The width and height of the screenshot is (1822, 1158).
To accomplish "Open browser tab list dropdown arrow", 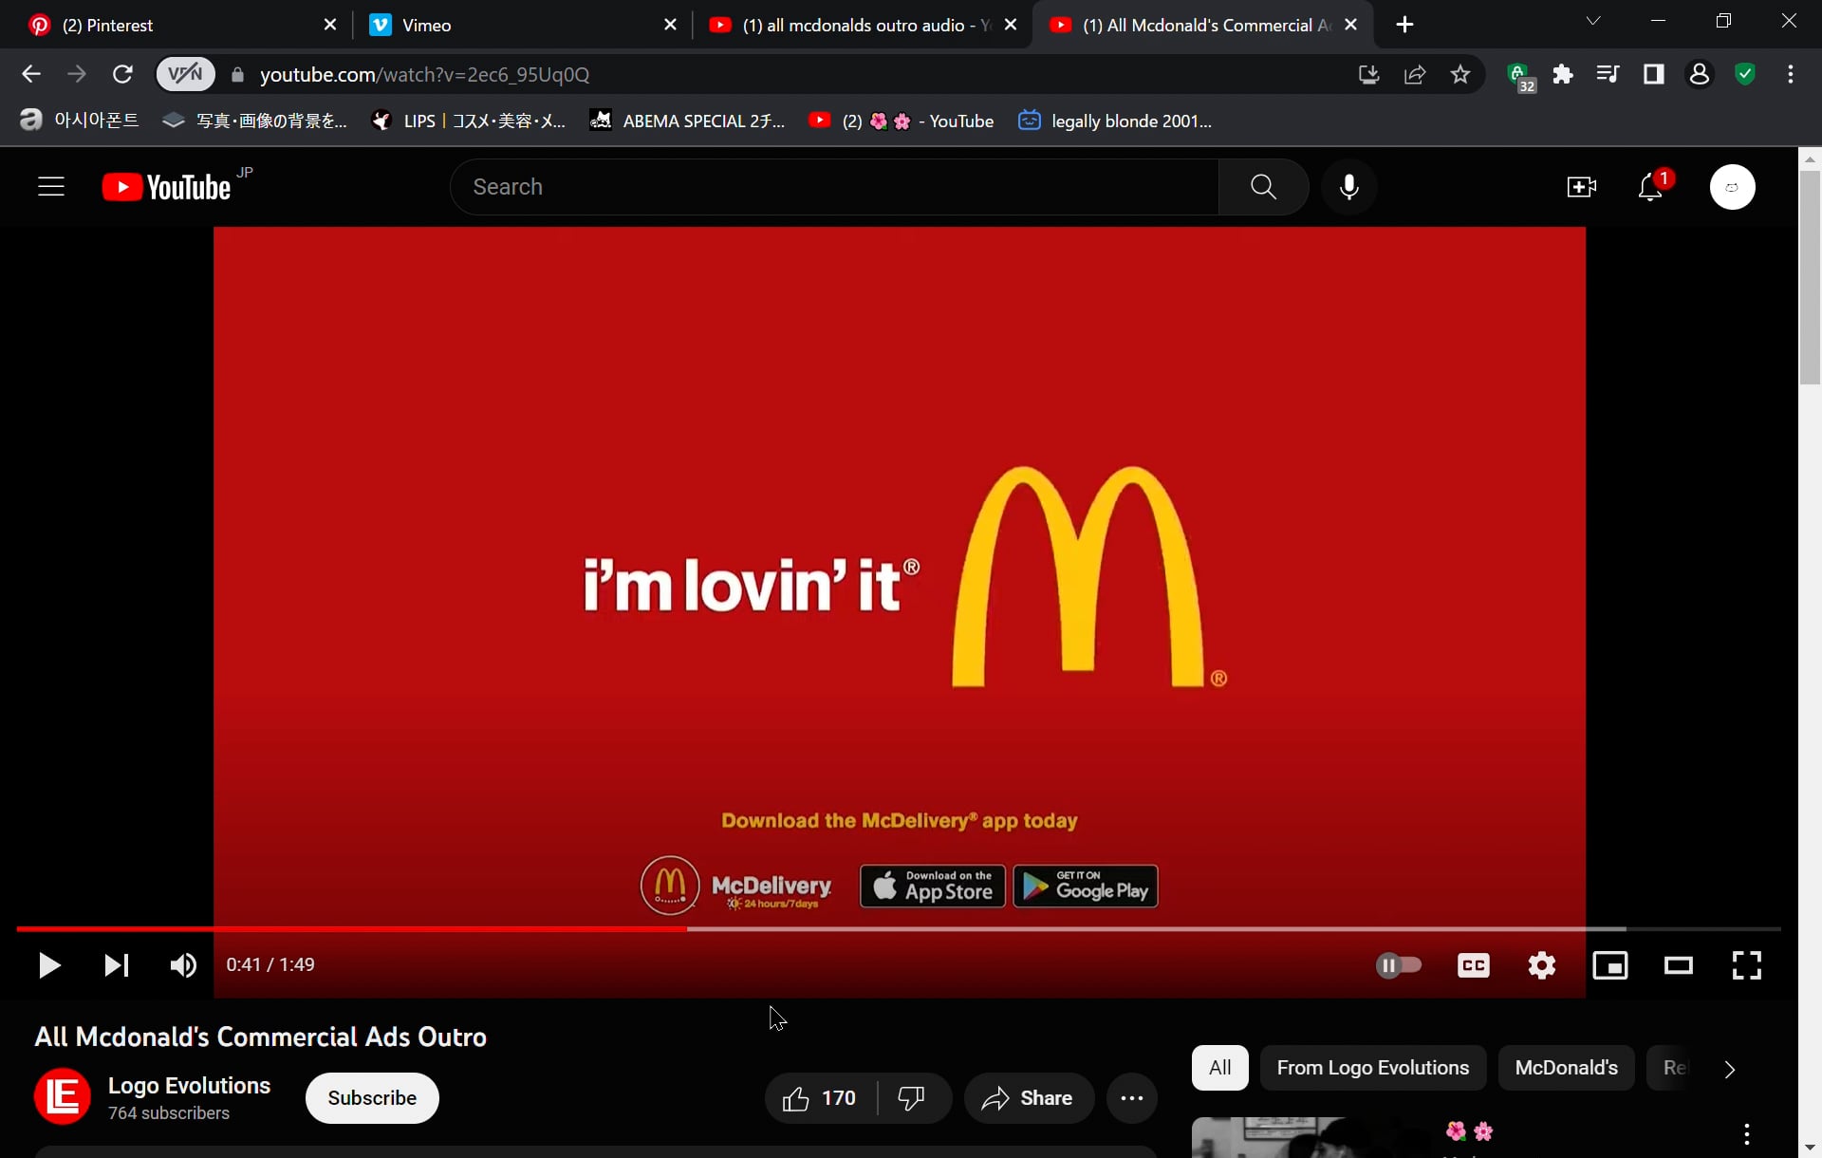I will point(1592,20).
